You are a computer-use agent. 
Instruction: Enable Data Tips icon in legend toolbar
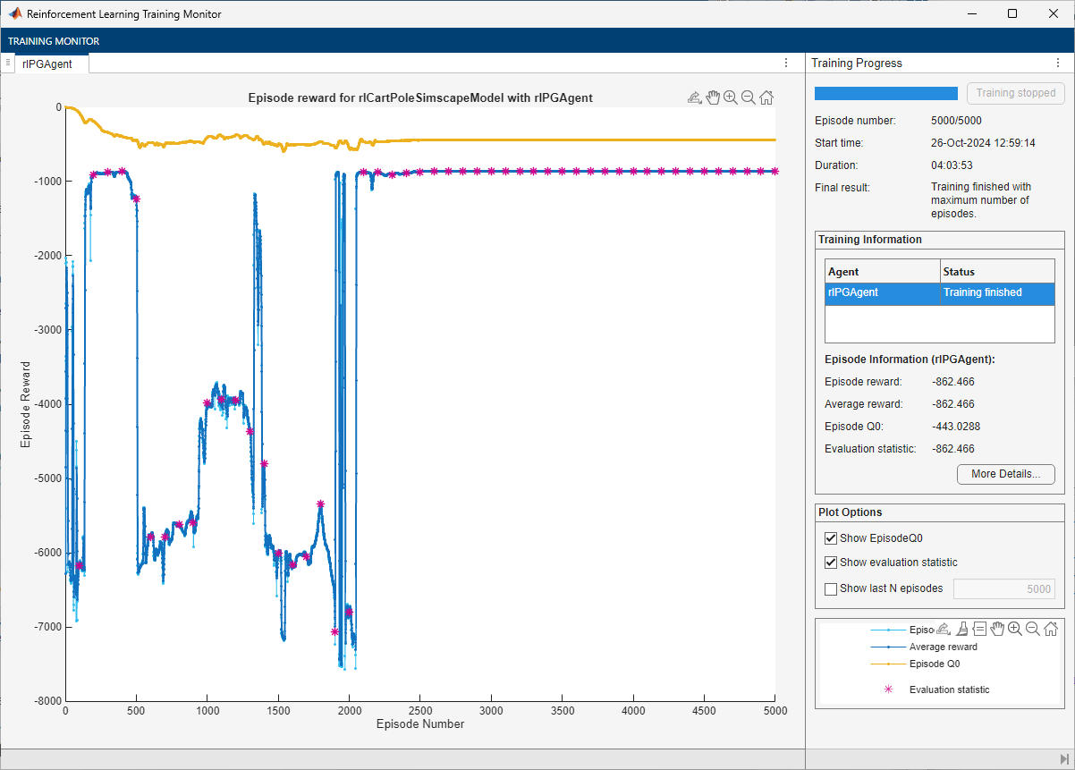pos(979,629)
